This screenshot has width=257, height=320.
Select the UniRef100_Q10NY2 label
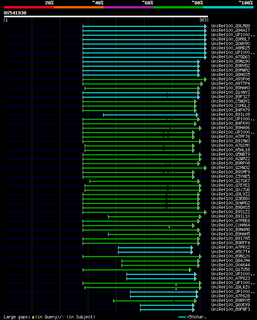(x=230, y=93)
